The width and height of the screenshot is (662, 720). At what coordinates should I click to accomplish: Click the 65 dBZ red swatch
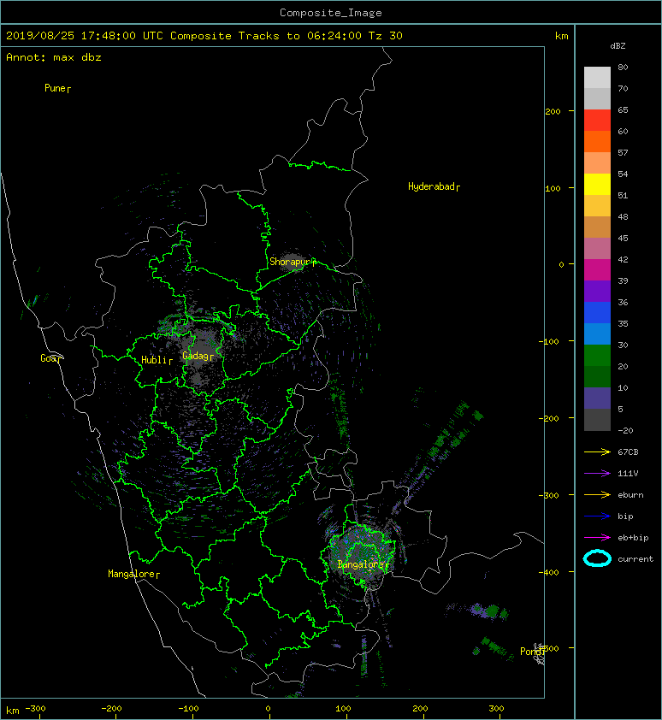pyautogui.click(x=597, y=121)
